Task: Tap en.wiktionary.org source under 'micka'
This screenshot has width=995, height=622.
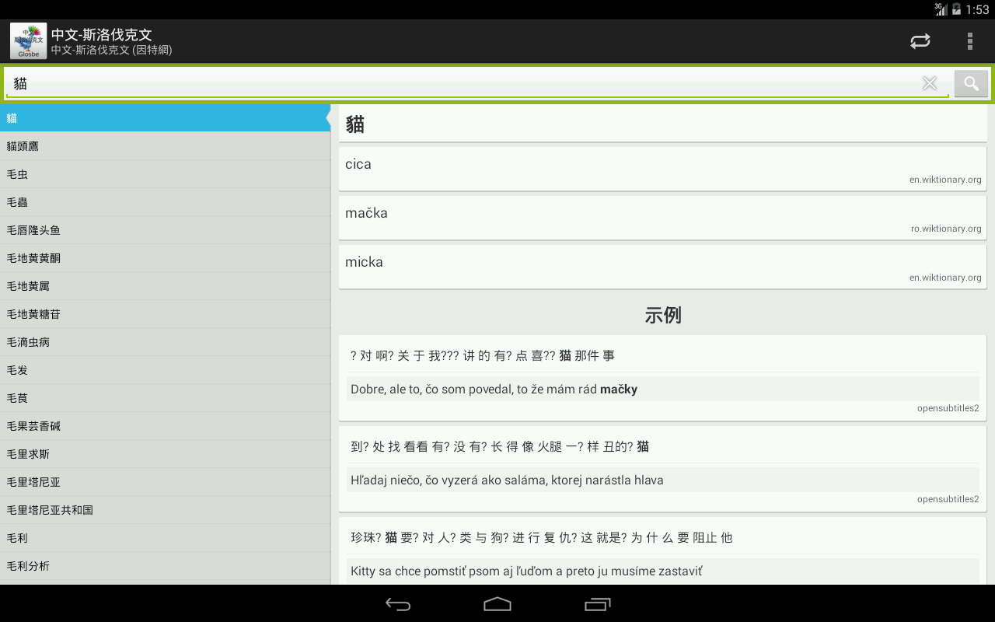Action: (x=945, y=278)
